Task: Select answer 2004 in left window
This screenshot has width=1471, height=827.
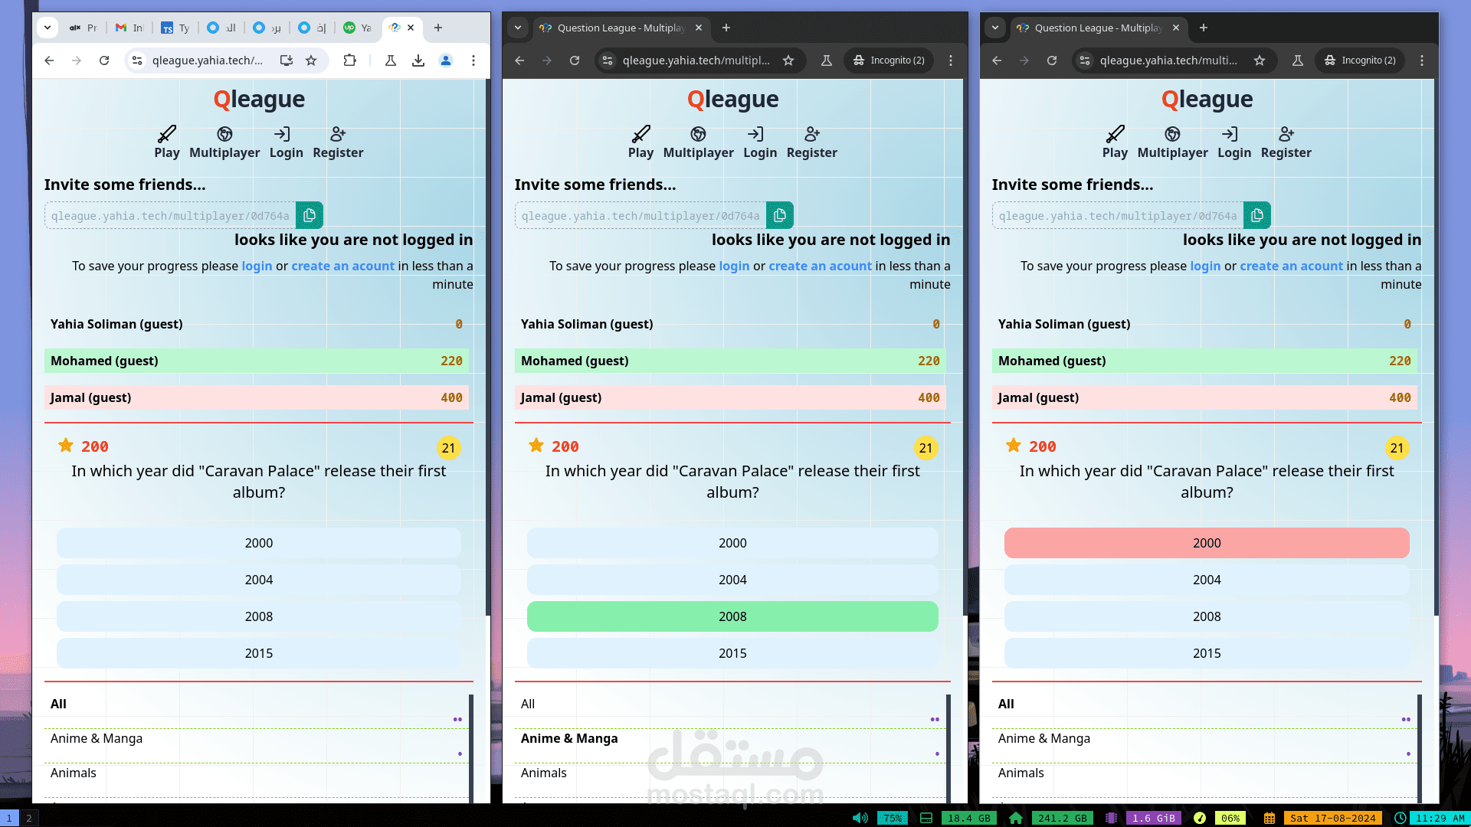Action: pyautogui.click(x=259, y=580)
